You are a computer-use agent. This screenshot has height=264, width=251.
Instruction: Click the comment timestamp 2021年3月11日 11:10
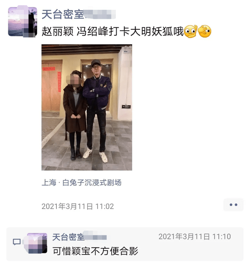pos(195,237)
